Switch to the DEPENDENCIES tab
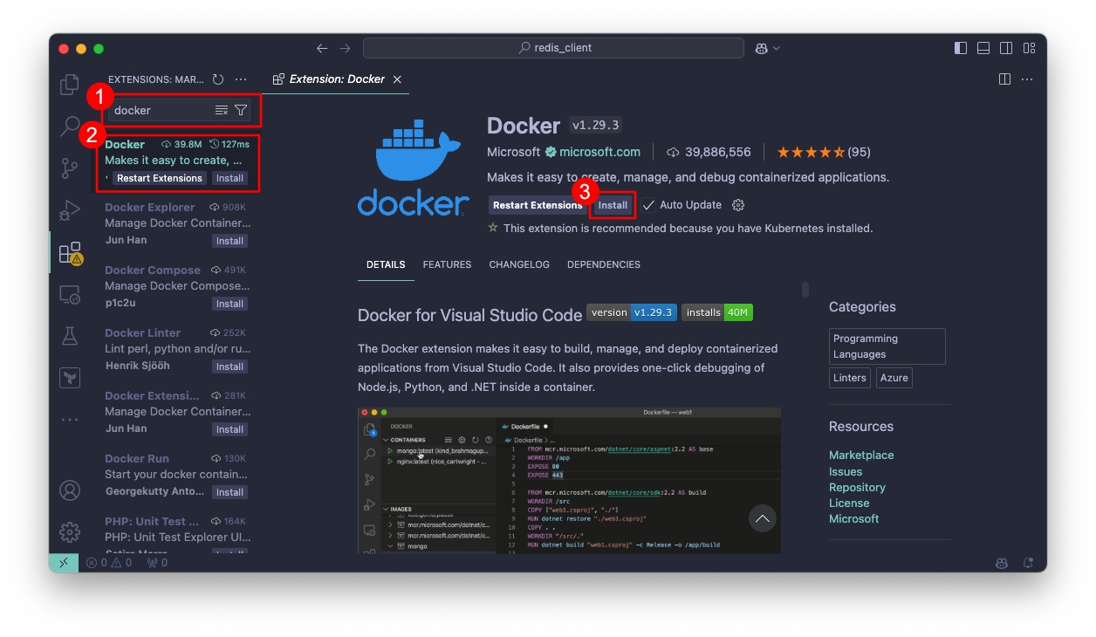 click(604, 264)
